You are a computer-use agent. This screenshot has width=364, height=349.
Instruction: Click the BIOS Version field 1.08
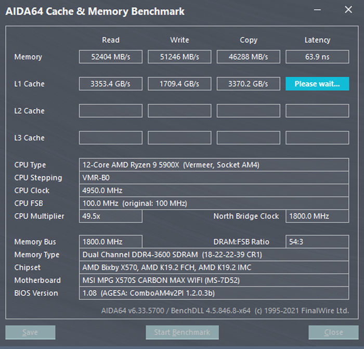tap(214, 293)
